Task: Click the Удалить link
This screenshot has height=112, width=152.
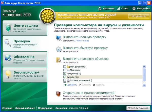Action: click(x=100, y=85)
